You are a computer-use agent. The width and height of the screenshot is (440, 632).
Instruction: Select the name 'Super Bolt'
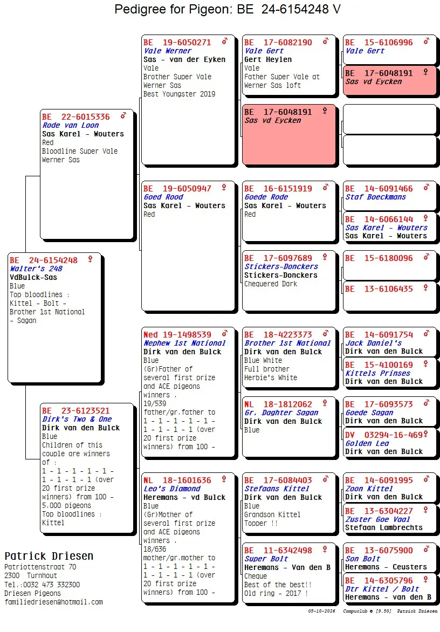pos(266,559)
